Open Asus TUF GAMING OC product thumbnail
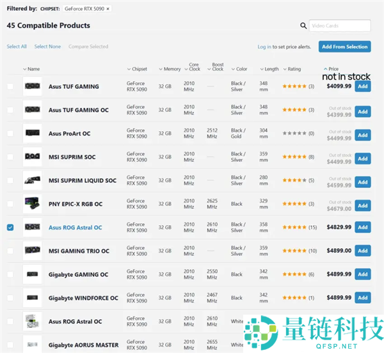Screen dimensions: 384x353 (33, 110)
